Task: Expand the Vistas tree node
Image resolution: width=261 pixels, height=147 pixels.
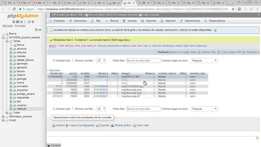Action: click(7, 113)
